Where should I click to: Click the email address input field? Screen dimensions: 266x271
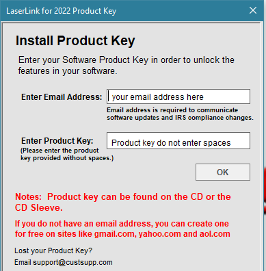click(178, 96)
